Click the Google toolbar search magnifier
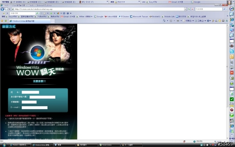Image resolution: width=235 pixels, height=147 pixels. (x=37, y=13)
